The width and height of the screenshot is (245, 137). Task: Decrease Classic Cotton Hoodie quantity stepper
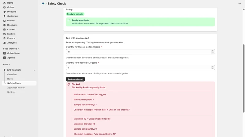[x=213, y=53]
